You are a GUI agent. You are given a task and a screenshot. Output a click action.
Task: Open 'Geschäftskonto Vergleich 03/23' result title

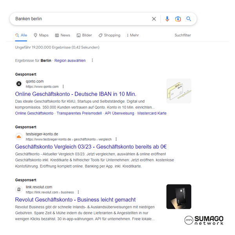(x=91, y=147)
